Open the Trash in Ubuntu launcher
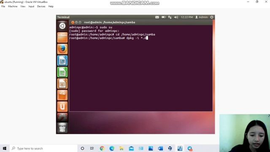Screen dimensions: 270x152 click(x=62, y=128)
